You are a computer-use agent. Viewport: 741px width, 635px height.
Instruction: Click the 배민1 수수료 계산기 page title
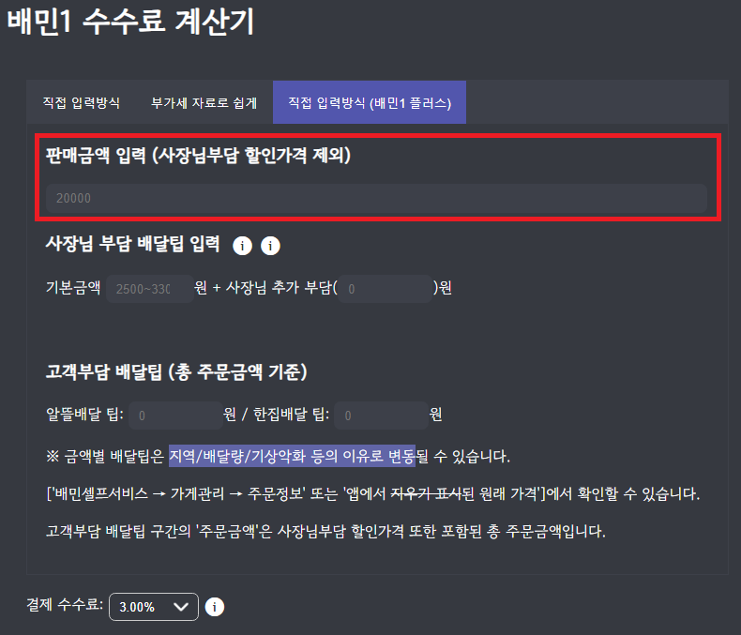[131, 22]
